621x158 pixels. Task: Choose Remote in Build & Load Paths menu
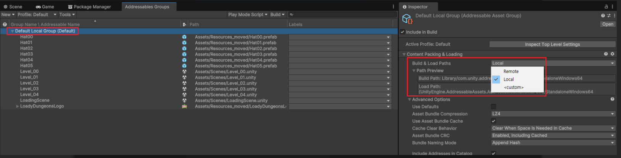pos(517,71)
